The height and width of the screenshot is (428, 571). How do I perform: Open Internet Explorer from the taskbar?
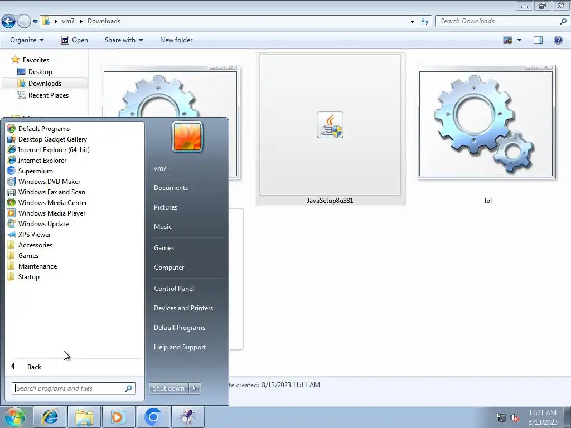point(50,417)
